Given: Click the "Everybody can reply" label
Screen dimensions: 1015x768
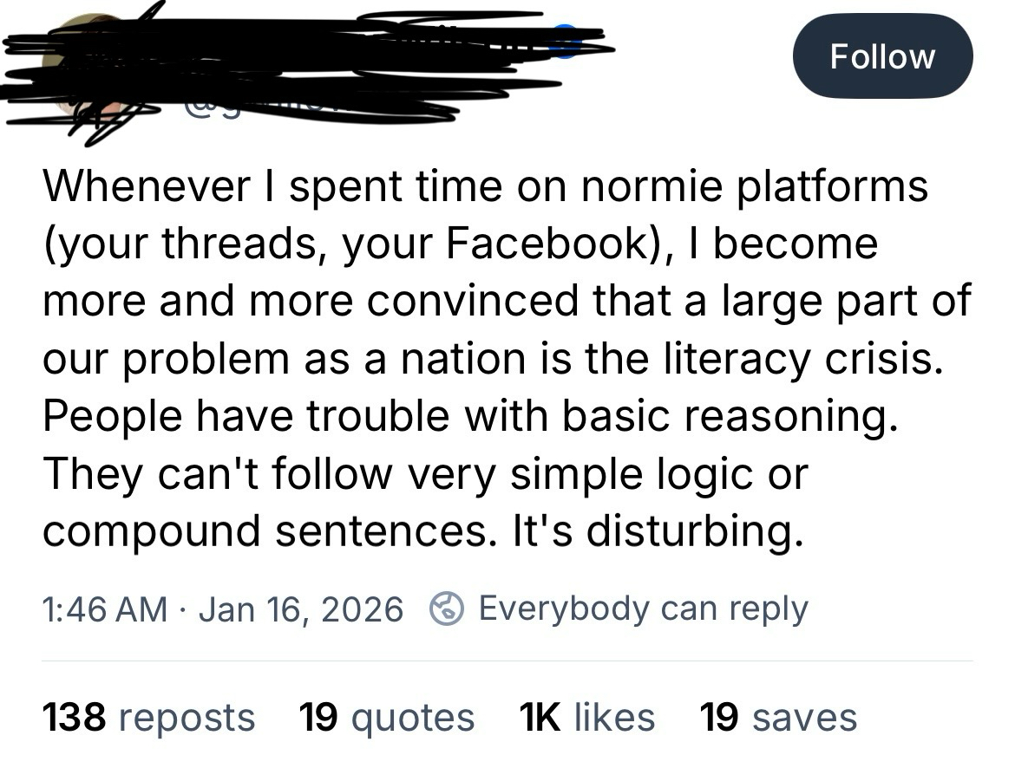Looking at the screenshot, I should point(643,608).
